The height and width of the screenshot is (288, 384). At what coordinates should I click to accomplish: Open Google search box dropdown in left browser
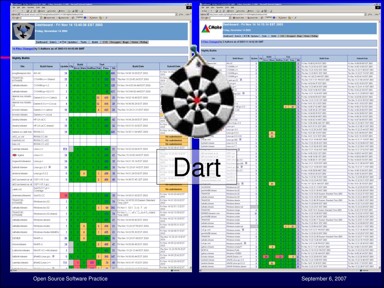pyautogui.click(x=40, y=18)
